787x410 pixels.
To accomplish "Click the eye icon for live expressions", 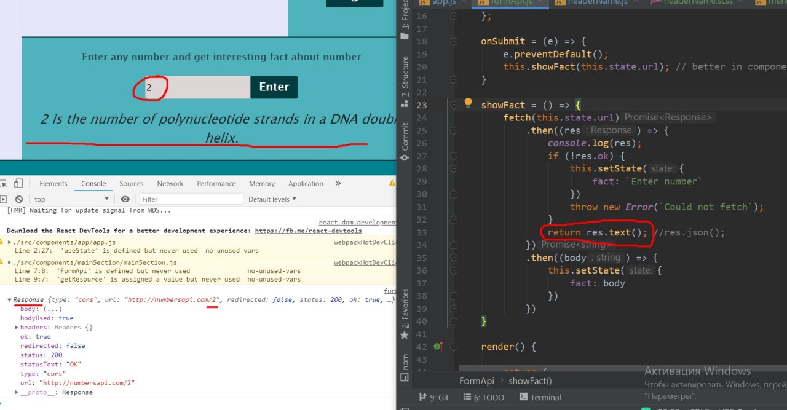I will click(125, 199).
